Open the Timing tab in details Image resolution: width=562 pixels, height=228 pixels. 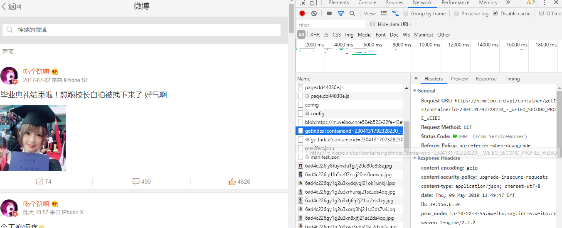[512, 79]
